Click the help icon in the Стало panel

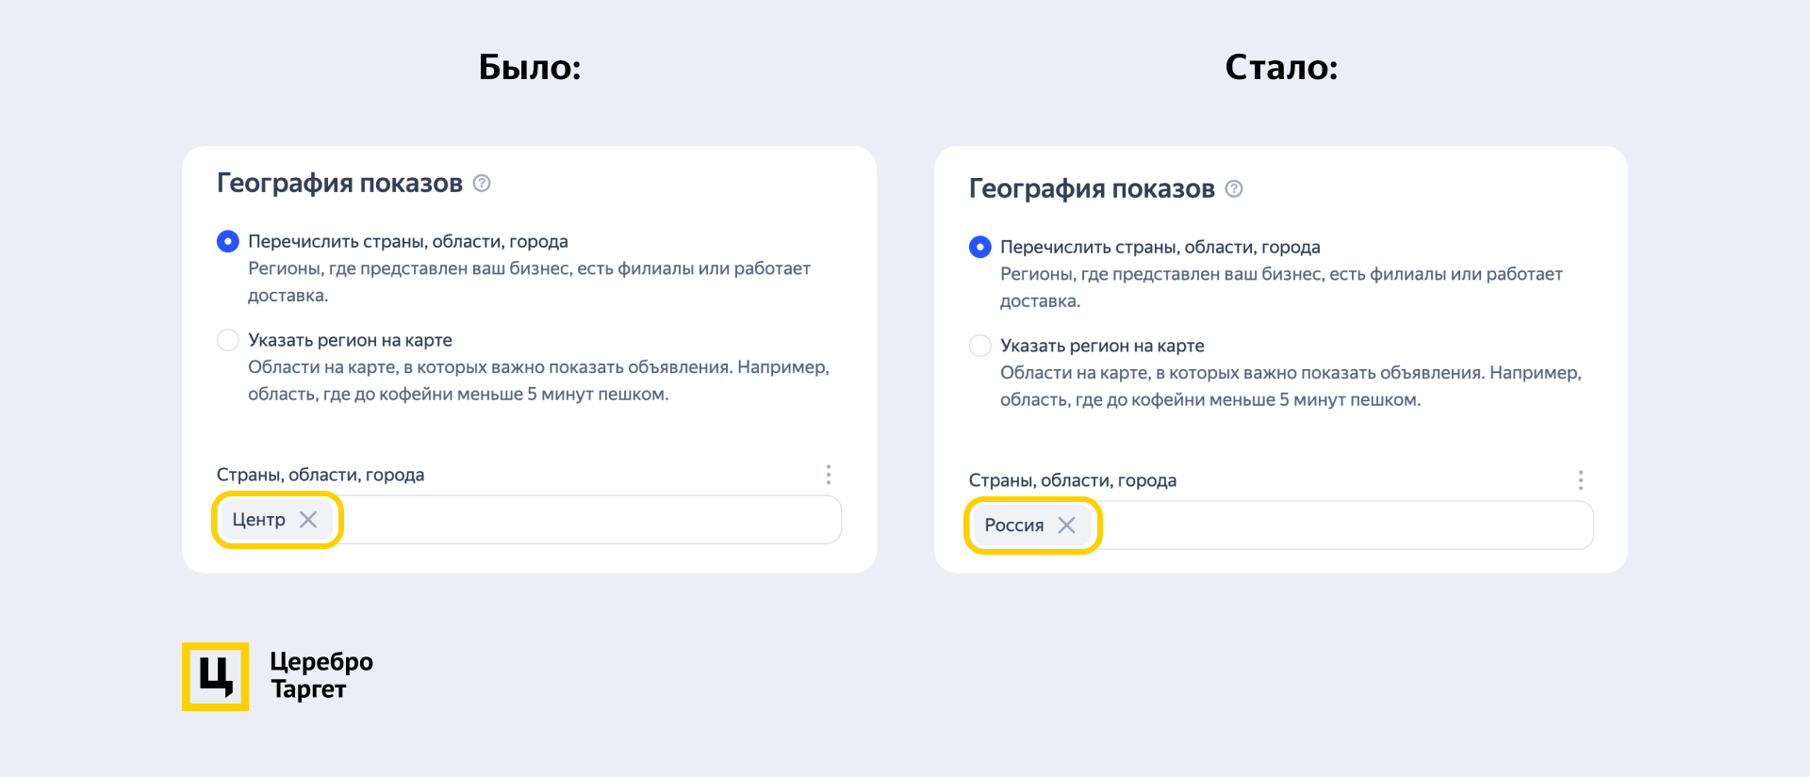1234,188
